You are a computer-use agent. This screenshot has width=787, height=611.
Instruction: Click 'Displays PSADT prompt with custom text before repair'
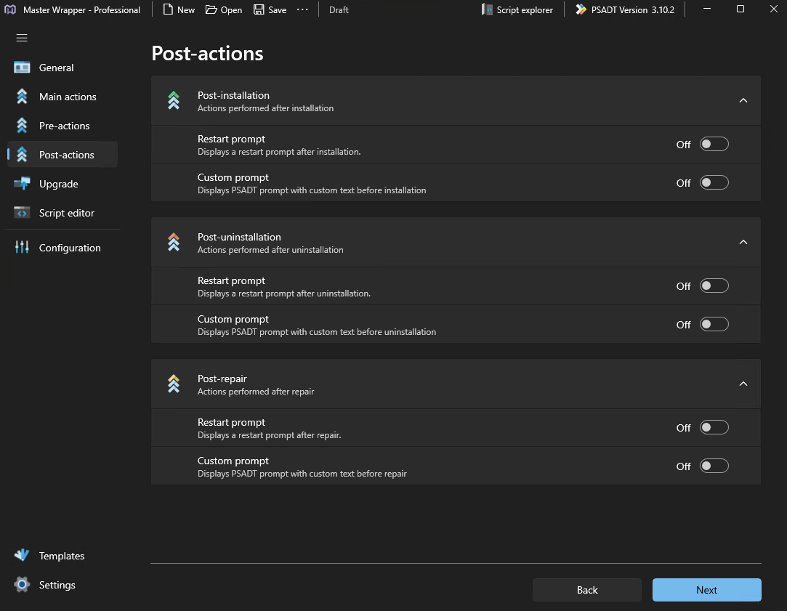coord(302,474)
